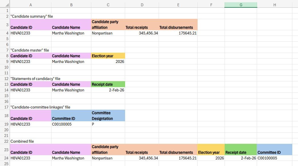Select column E header
This screenshot has height=166, width=298.
pyautogui.click(x=178, y=5)
